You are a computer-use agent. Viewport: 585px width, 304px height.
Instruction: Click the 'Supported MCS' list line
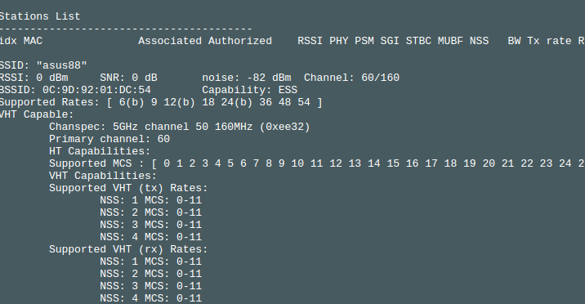[317, 163]
